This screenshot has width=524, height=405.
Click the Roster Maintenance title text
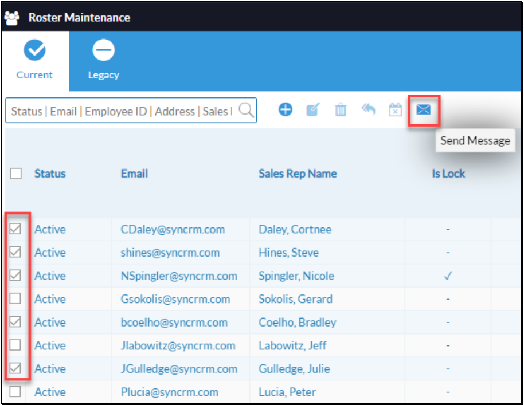click(x=80, y=17)
